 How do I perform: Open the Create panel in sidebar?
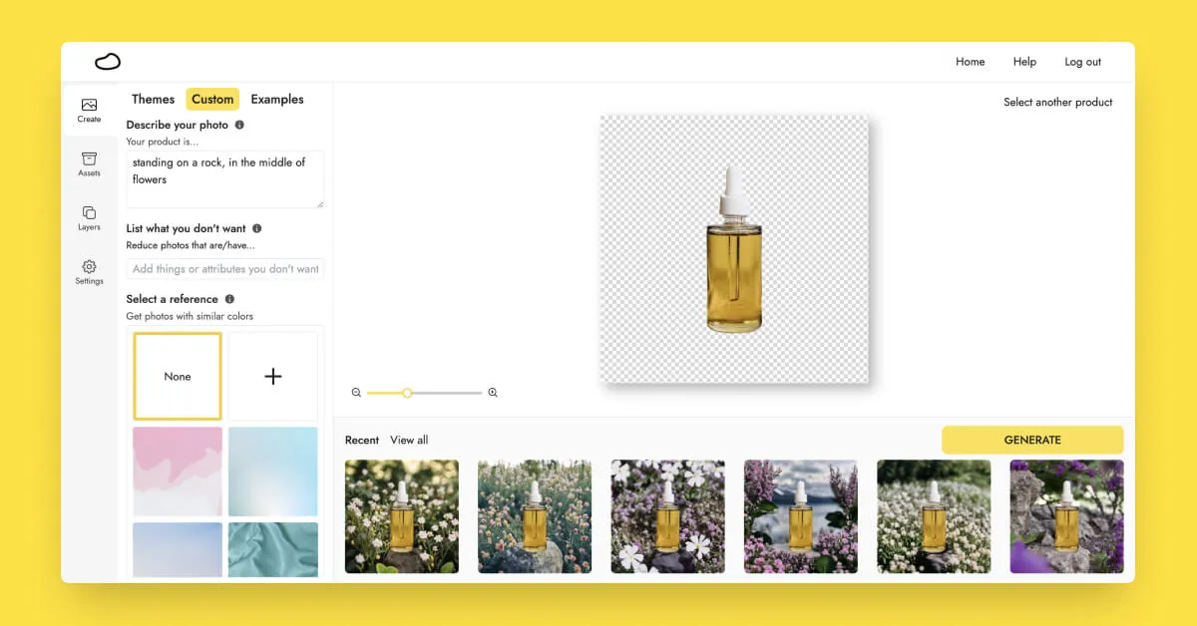coord(89,111)
